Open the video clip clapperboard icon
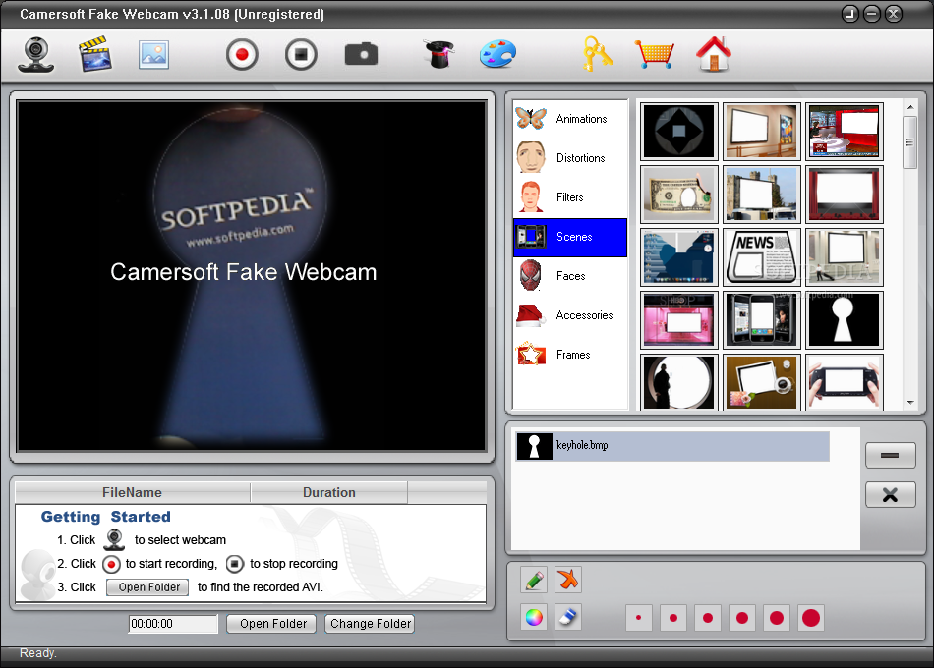934x668 pixels. click(95, 54)
